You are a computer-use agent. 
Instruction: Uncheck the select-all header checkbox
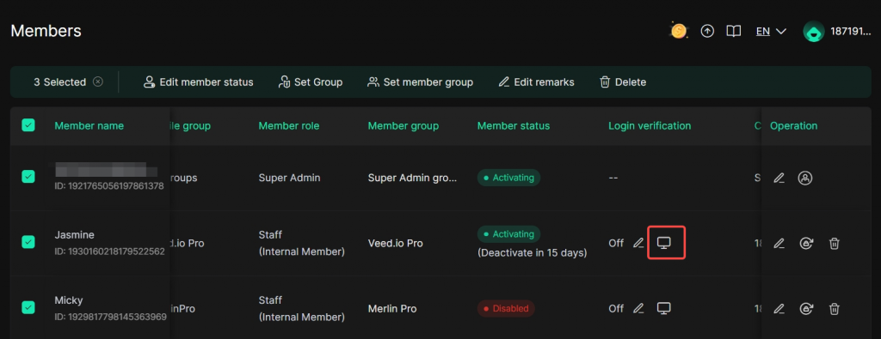[x=28, y=125]
